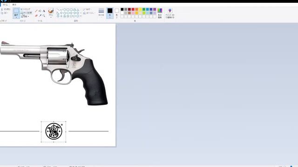Open the 表示 (View) ribbon tab
Viewport: 298px width, 167px height.
14,5
